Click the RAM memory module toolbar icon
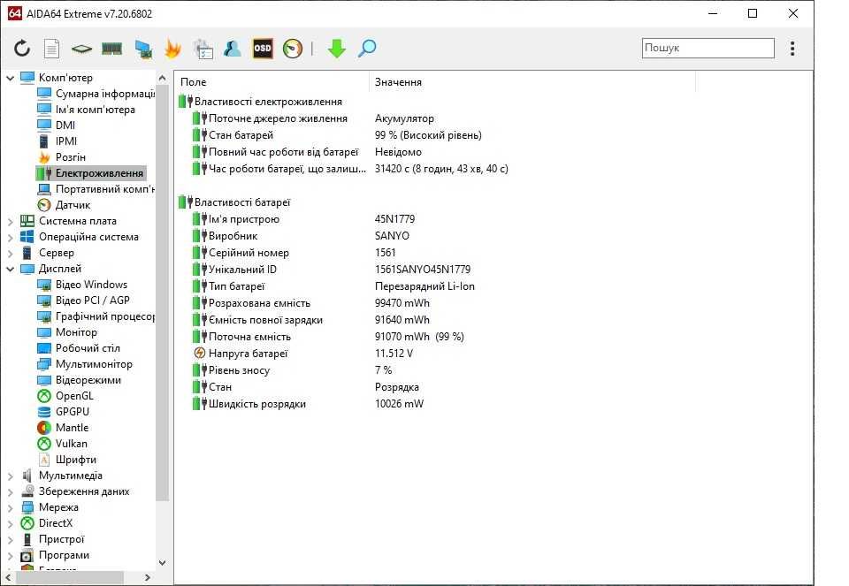The width and height of the screenshot is (849, 586). coord(112,49)
